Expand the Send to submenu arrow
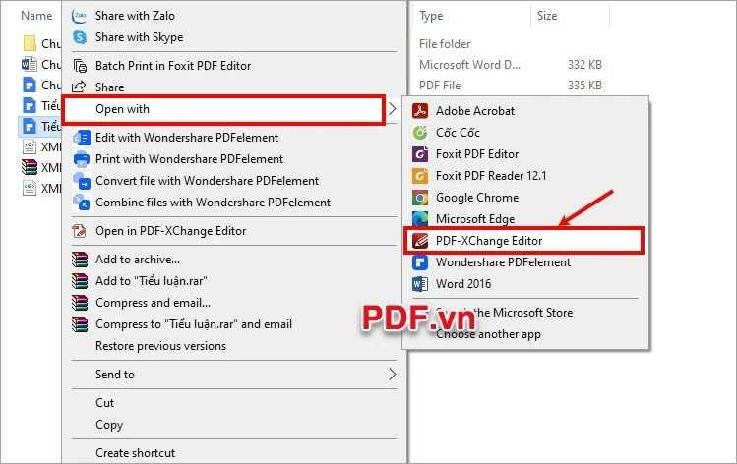 tap(392, 375)
